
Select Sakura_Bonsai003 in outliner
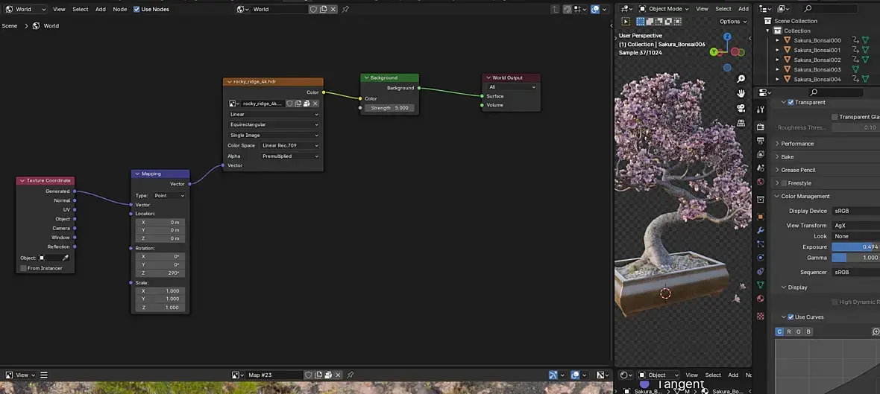click(x=817, y=69)
